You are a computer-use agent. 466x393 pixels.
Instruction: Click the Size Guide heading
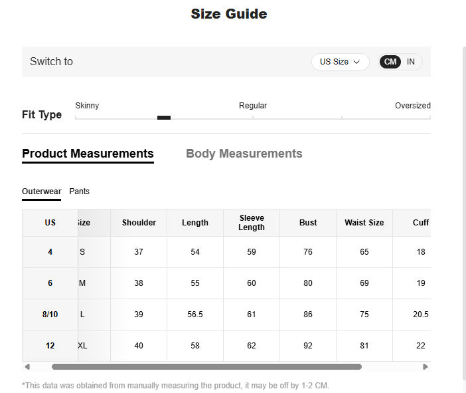point(229,14)
